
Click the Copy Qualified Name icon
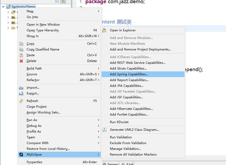[21, 49]
